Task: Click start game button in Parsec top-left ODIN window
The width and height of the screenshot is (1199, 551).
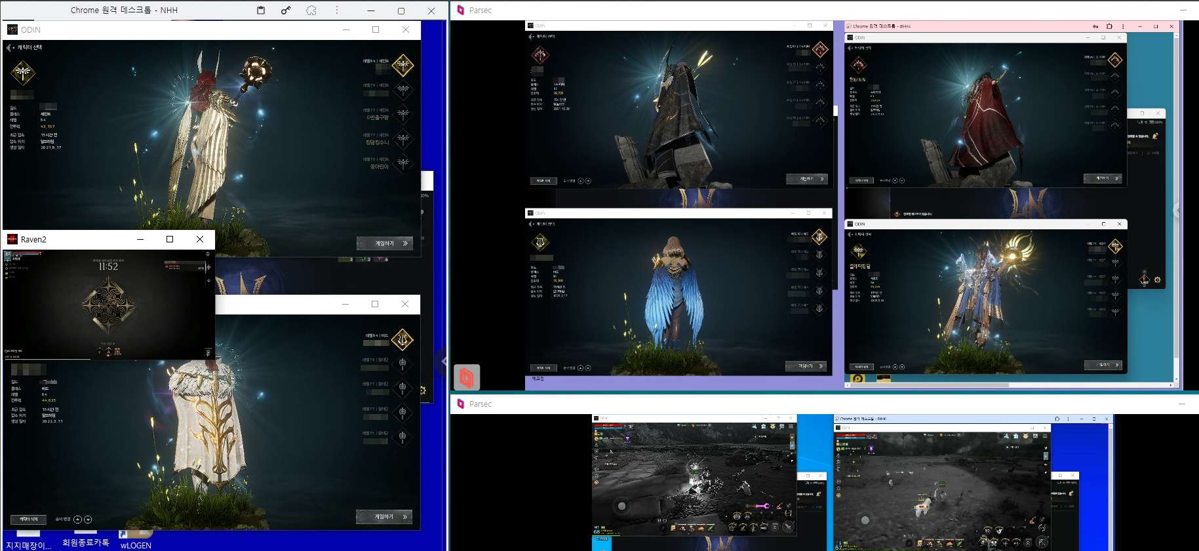Action: (807, 179)
